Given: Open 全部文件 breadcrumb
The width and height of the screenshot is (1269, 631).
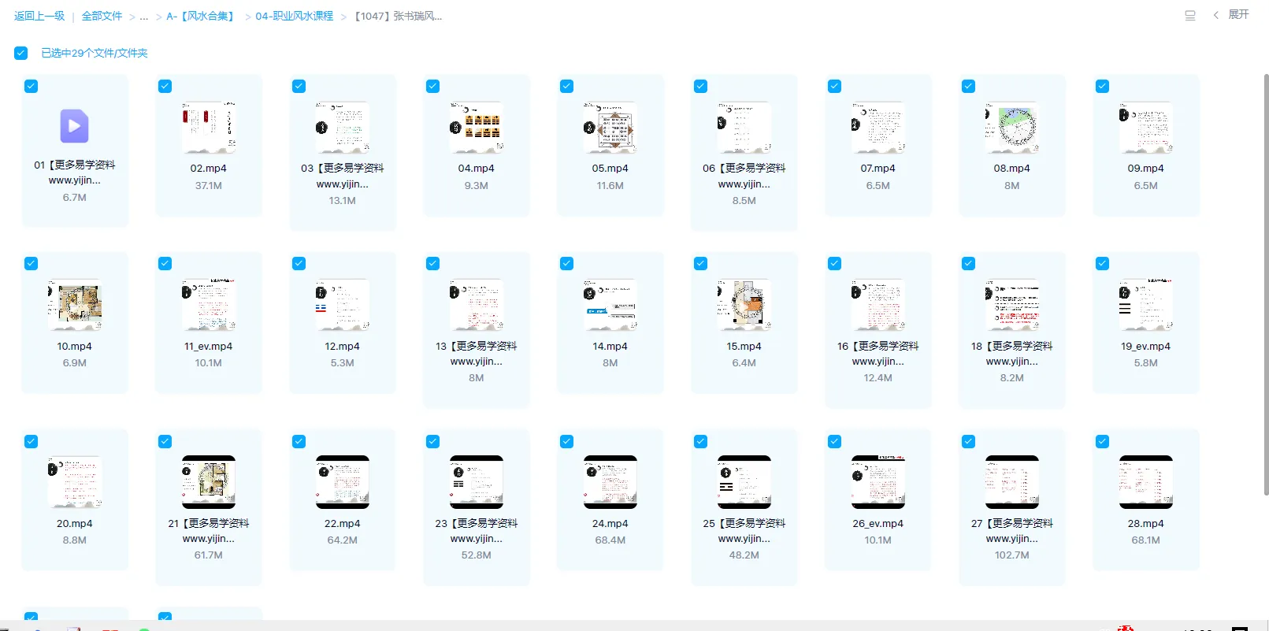Looking at the screenshot, I should (x=102, y=16).
